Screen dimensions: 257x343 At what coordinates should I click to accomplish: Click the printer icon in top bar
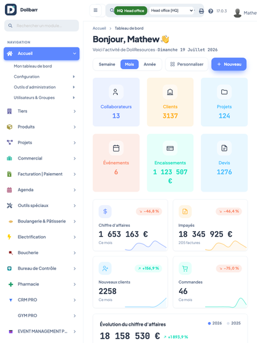point(201,11)
